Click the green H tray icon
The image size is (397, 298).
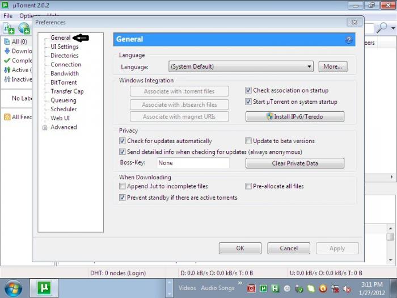[275, 288]
